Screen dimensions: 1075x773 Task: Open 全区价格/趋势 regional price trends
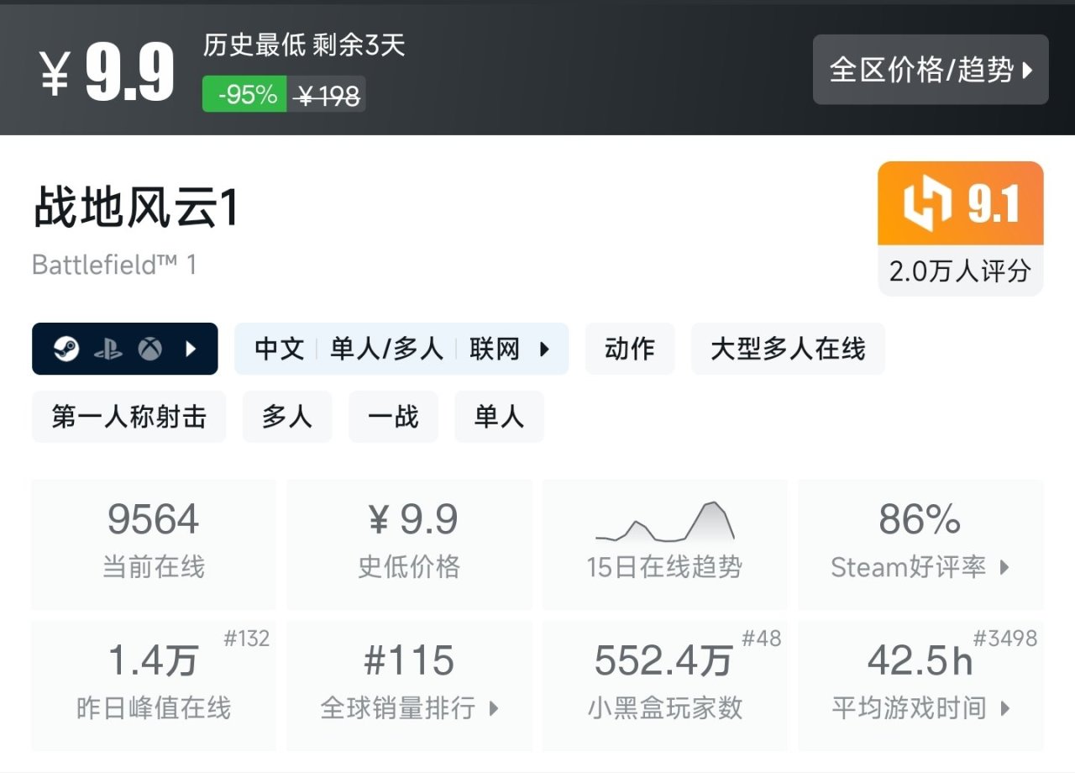930,70
